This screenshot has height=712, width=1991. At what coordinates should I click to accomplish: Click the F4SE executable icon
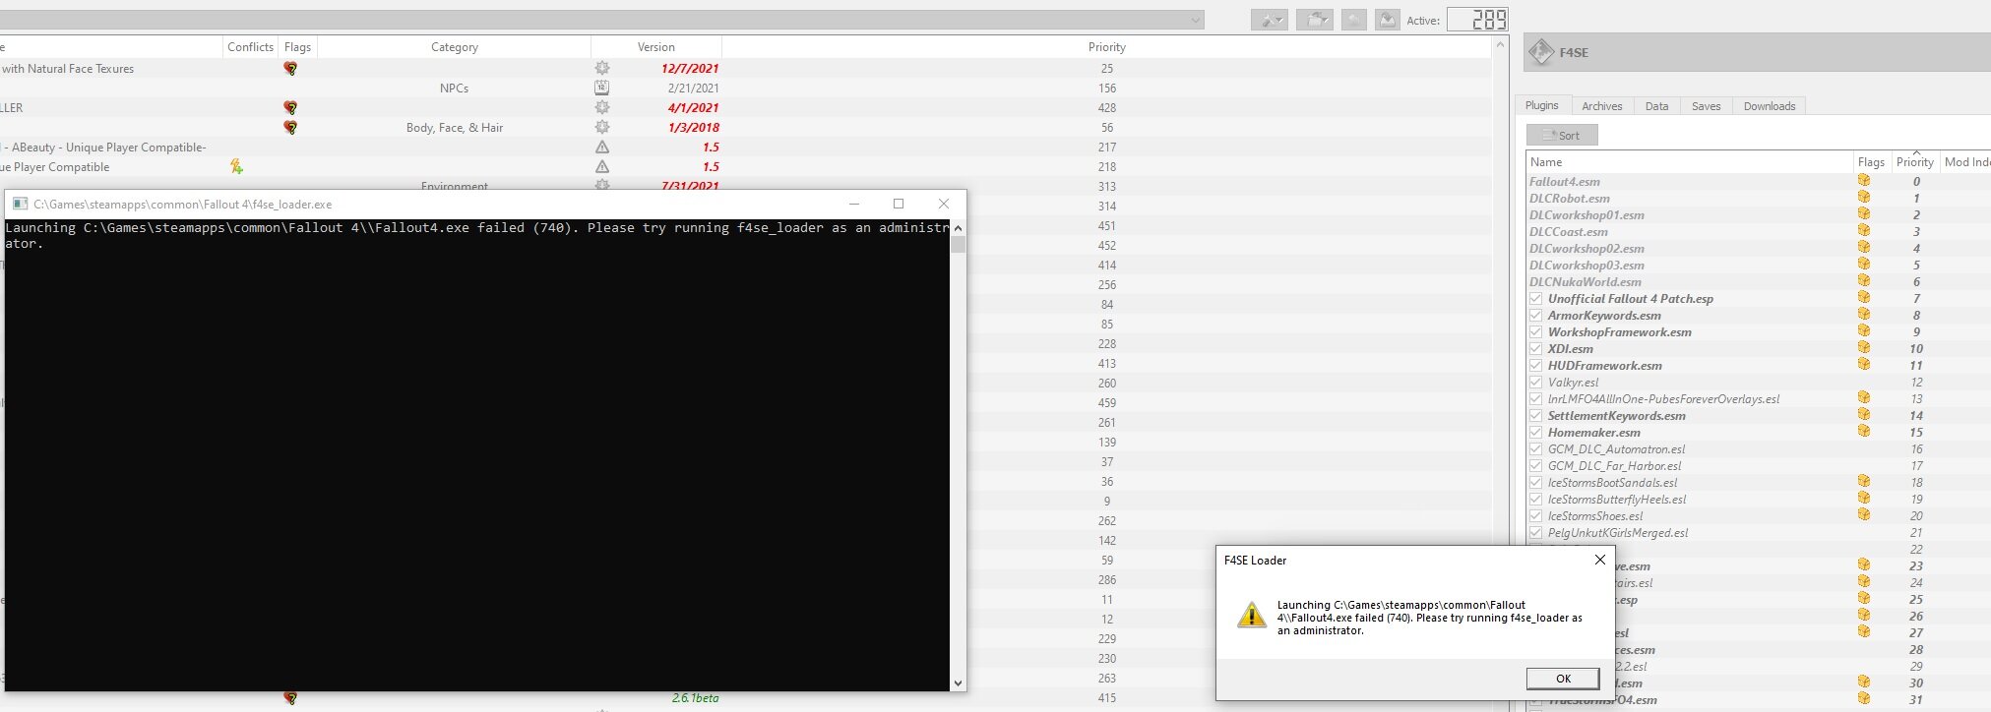tap(1540, 52)
